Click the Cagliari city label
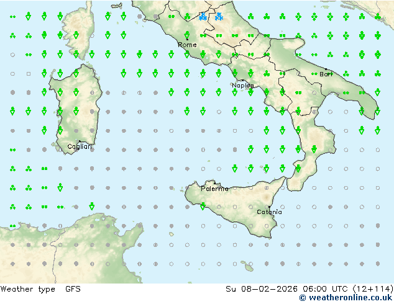 pos(80,146)
